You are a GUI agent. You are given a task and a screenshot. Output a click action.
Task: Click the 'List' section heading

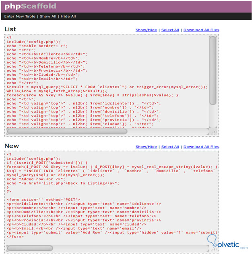(10, 29)
